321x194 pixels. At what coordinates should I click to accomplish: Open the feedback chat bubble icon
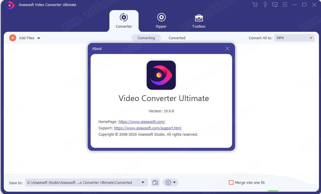coord(275,5)
